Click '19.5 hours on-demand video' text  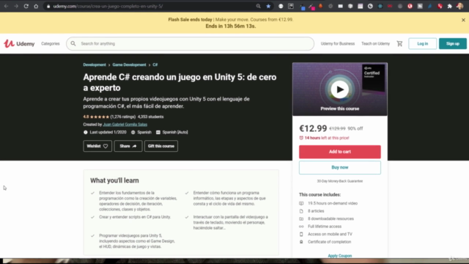(333, 203)
